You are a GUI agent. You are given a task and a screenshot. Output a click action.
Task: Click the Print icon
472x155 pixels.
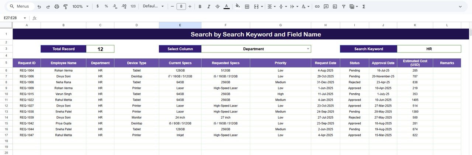click(x=57, y=7)
